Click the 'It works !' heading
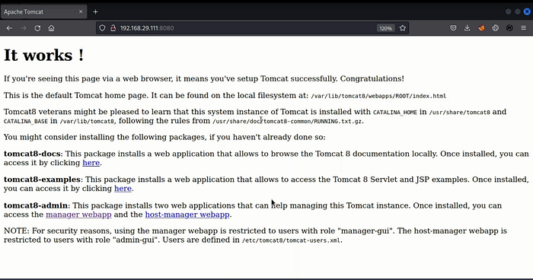Image resolution: width=533 pixels, height=280 pixels. pos(44,55)
